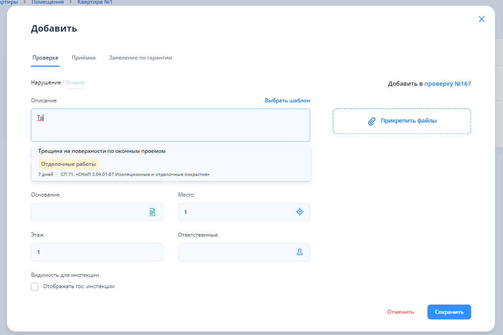Click the person icon in Ответственные field

tap(300, 252)
